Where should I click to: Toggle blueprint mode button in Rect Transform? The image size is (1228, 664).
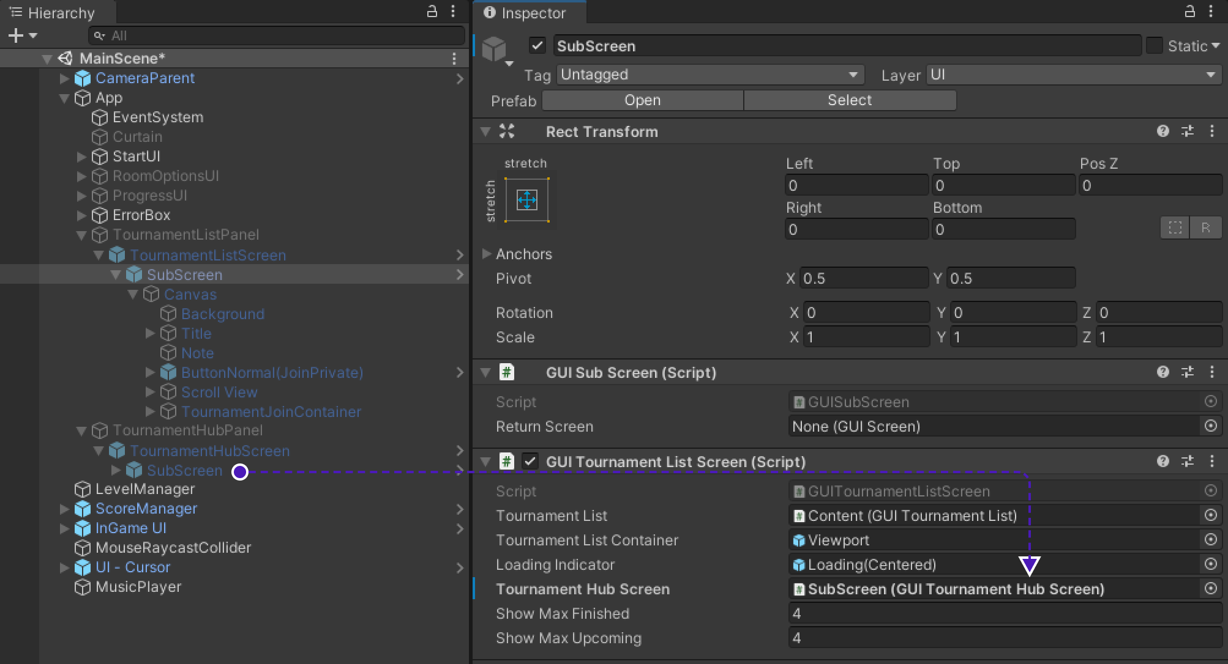[1175, 228]
